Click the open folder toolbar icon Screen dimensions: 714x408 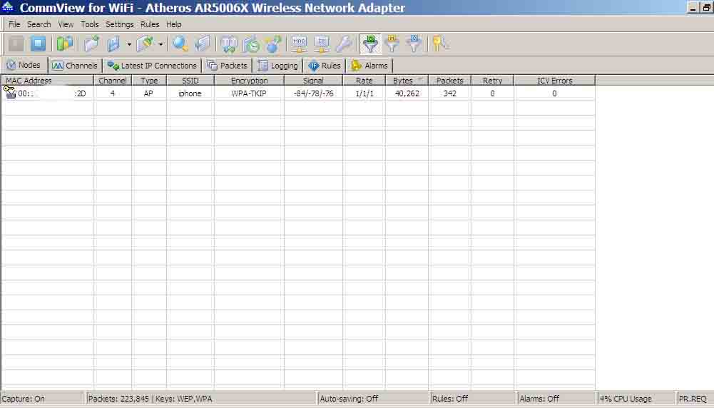point(91,44)
